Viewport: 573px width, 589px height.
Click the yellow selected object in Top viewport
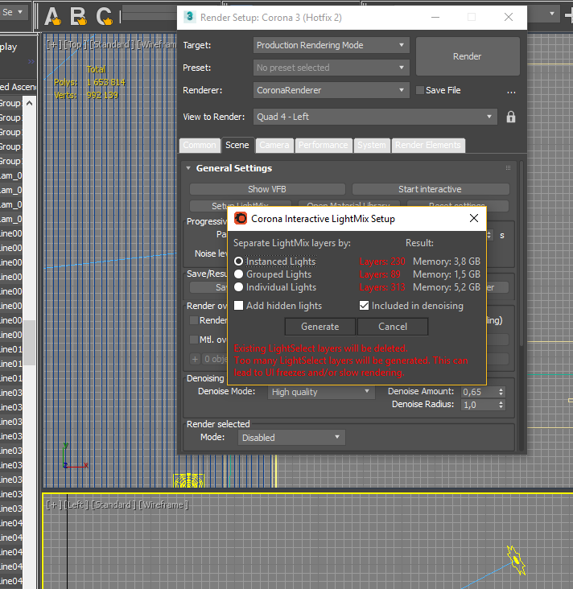tap(188, 480)
